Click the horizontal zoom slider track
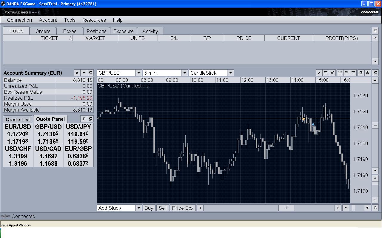This screenshot has height=238, width=382. [357, 208]
